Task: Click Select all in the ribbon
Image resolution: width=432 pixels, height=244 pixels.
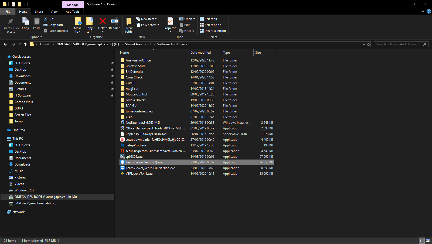Action: pos(208,19)
